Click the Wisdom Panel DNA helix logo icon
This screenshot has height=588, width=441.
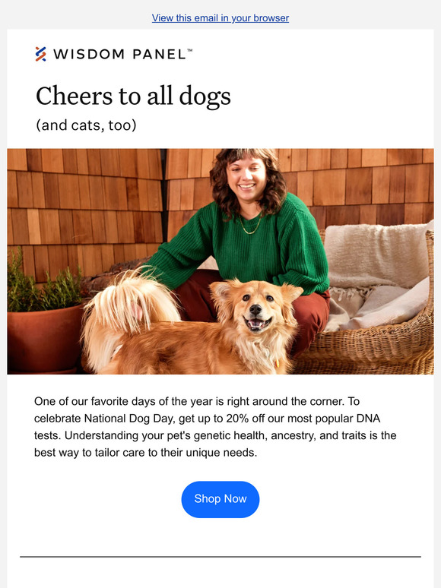pyautogui.click(x=40, y=54)
